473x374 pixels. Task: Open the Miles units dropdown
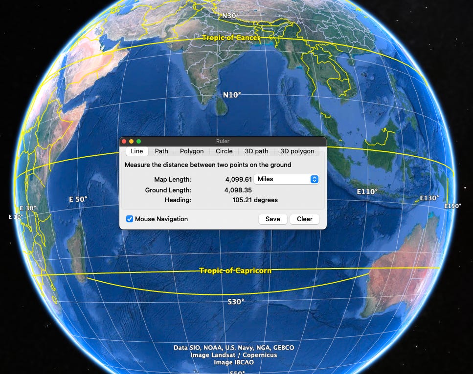(x=286, y=179)
